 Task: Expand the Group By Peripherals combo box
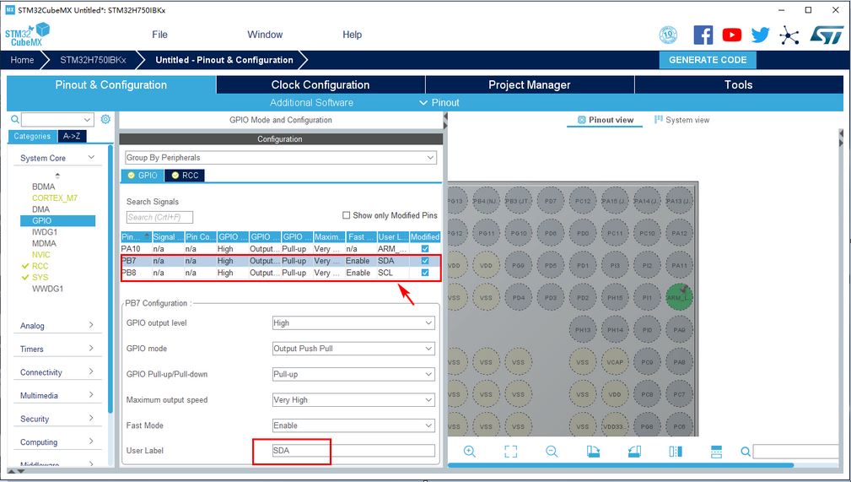pos(280,158)
